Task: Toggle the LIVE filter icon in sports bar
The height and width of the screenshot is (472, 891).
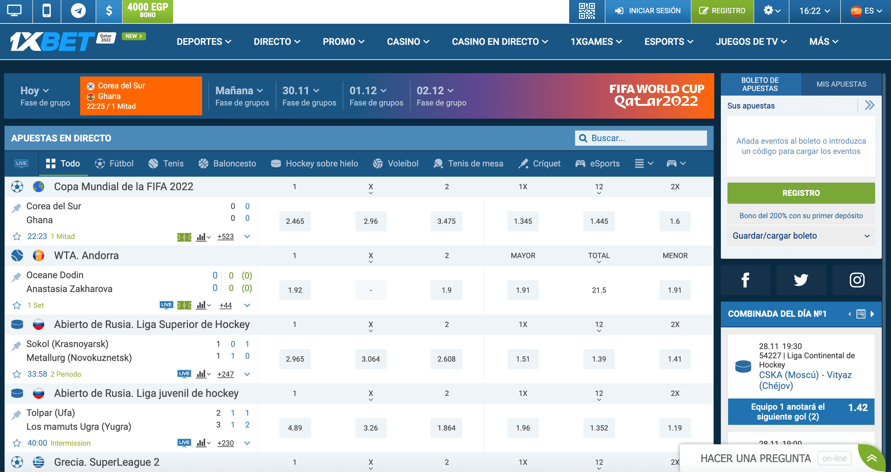Action: coord(21,163)
